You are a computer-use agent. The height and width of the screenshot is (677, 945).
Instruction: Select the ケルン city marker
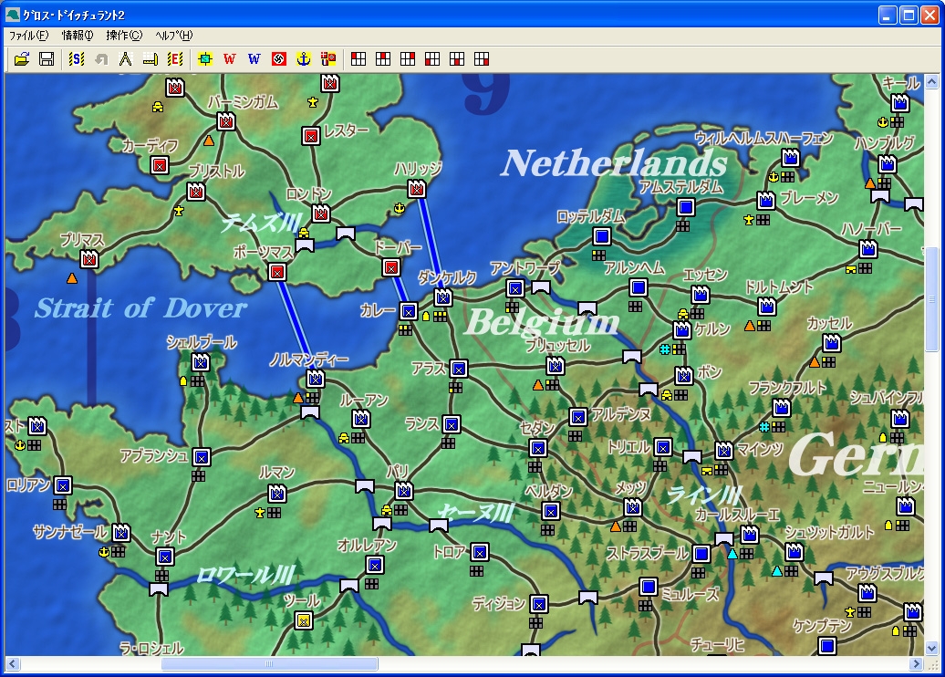682,330
